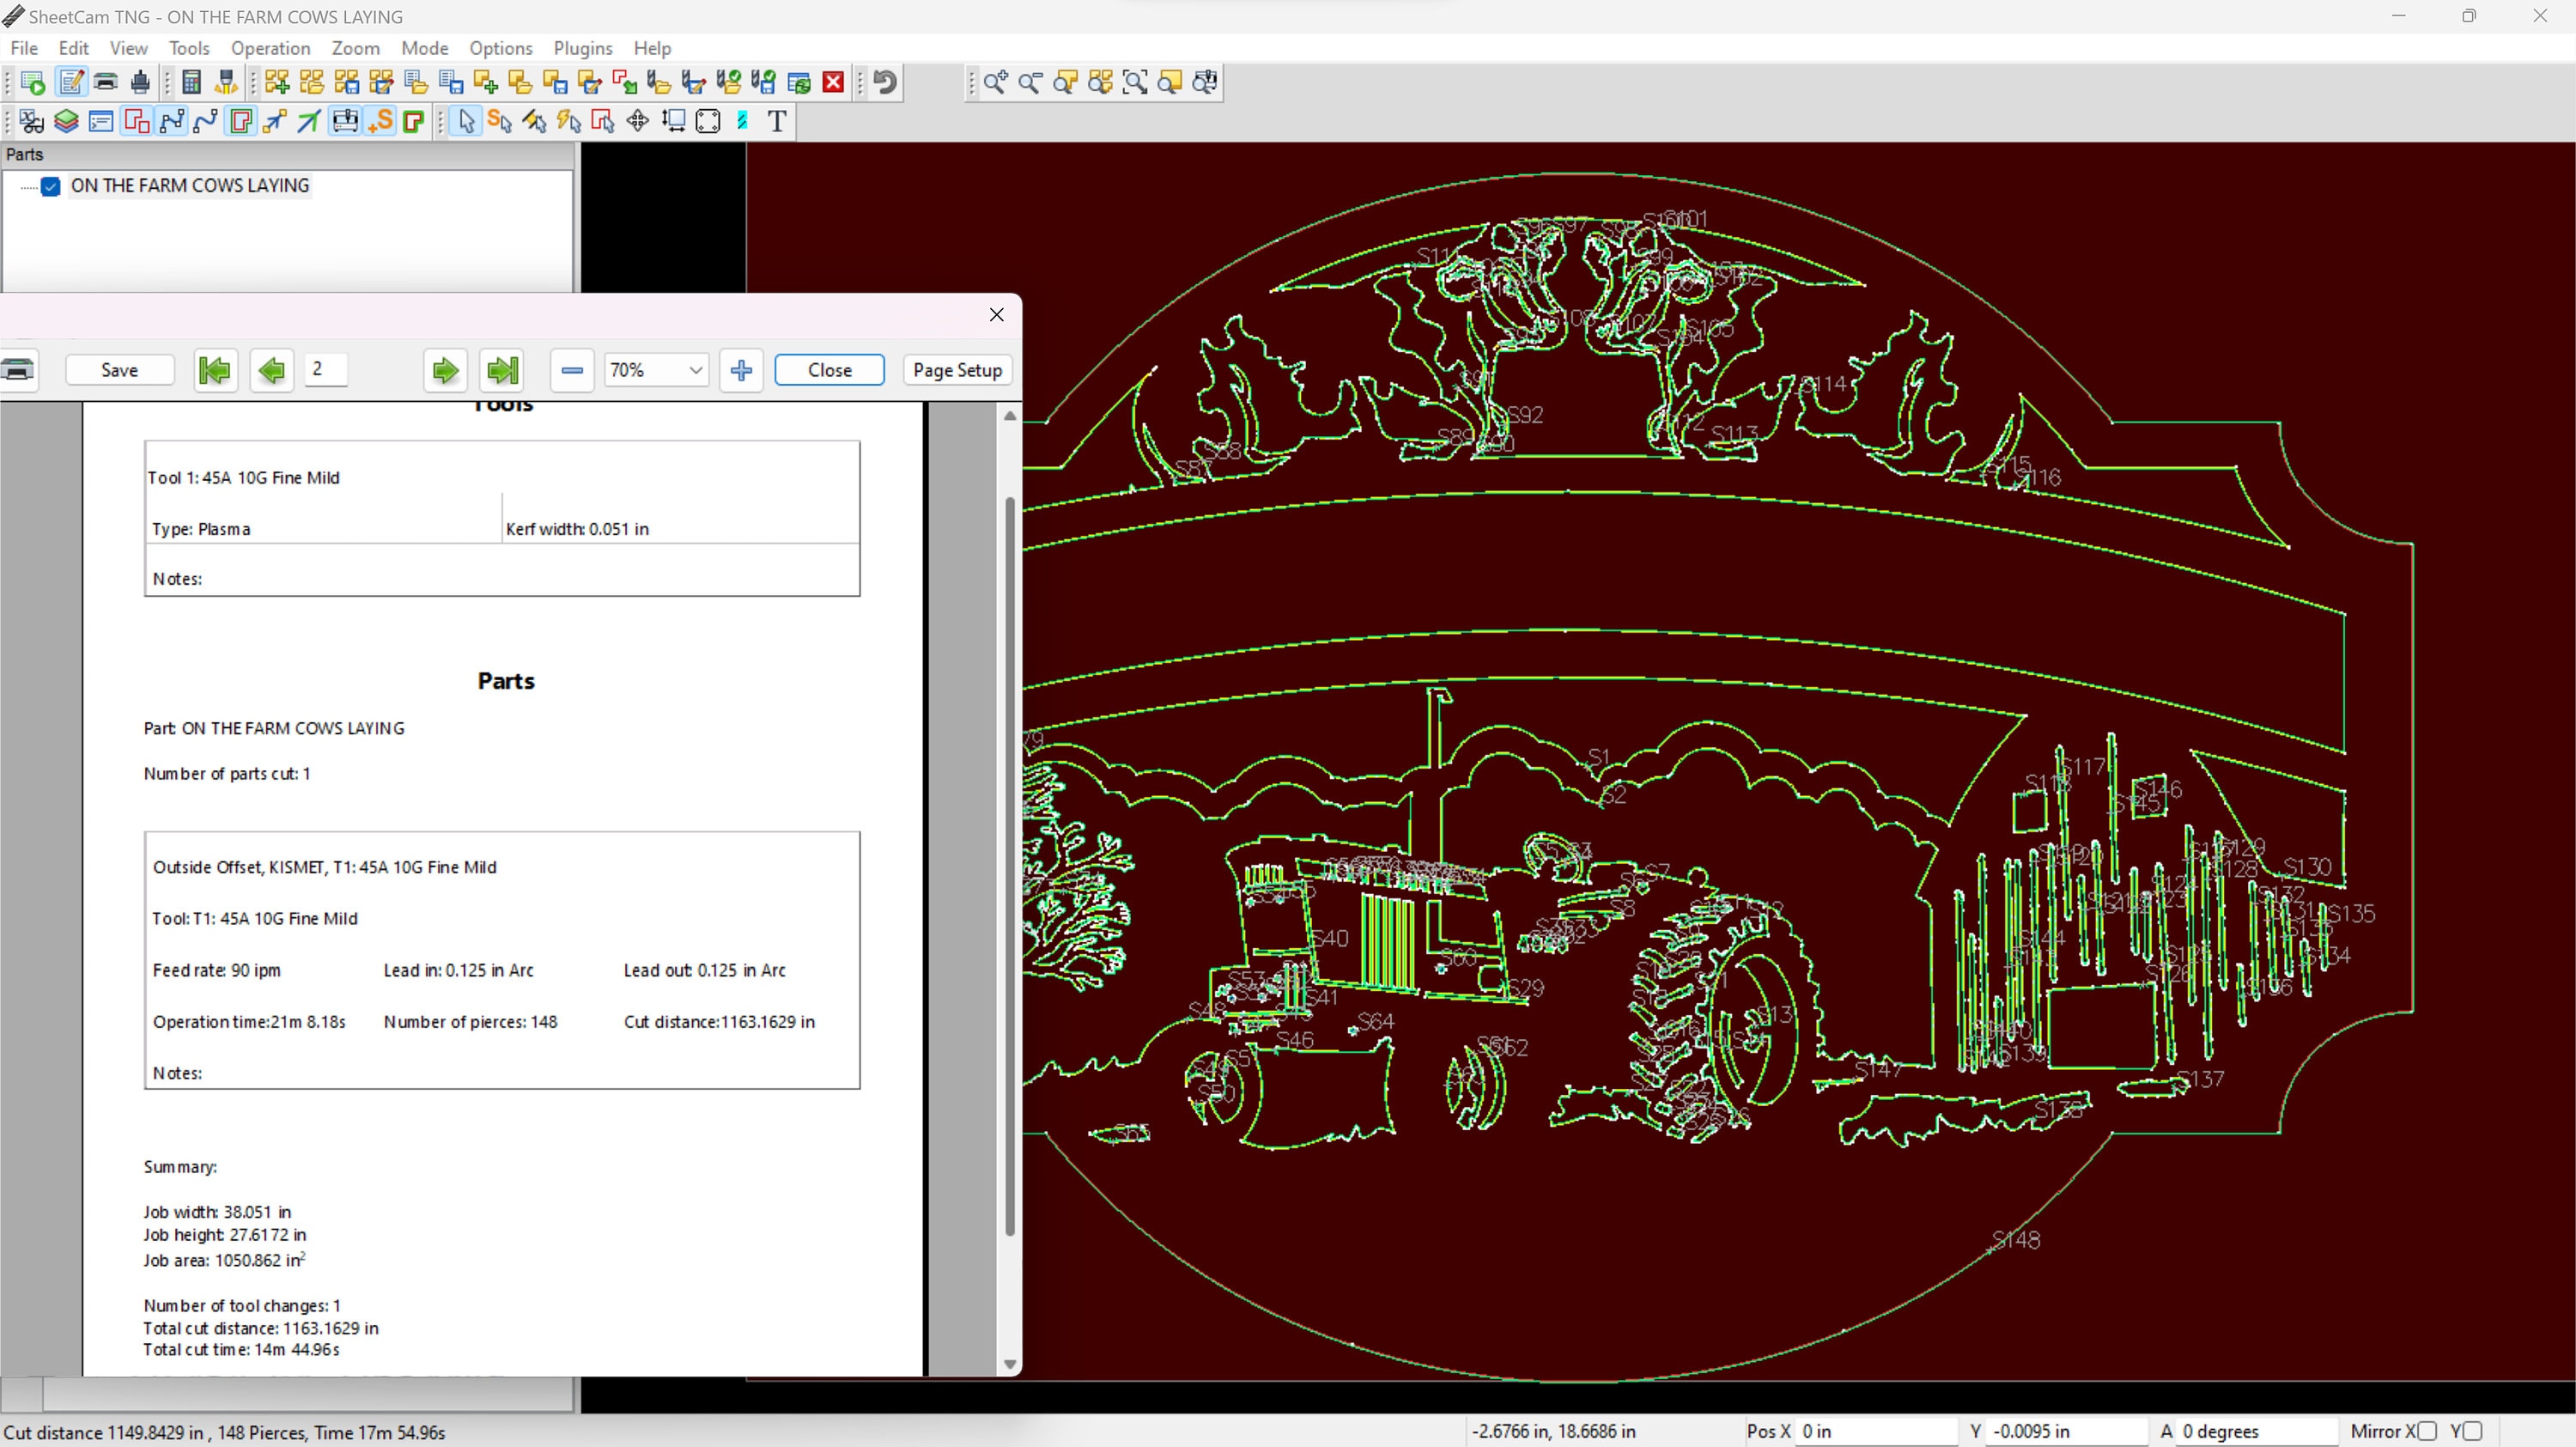2576x1447 pixels.
Task: Click the Zoom in magnifier icon
Action: 996,82
